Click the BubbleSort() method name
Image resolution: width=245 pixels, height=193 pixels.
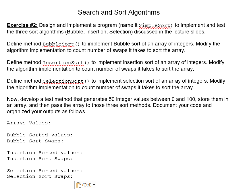59,44
